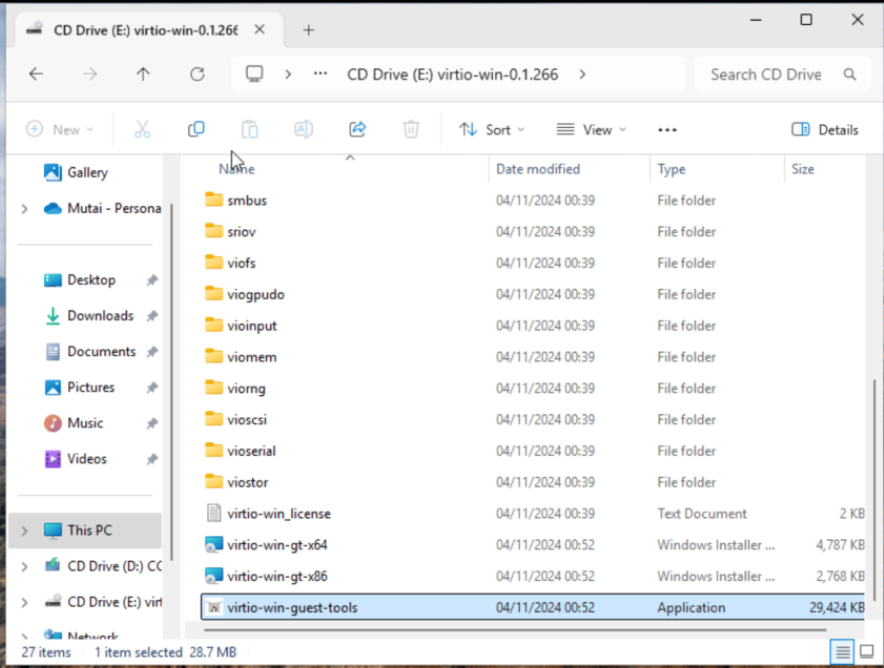884x668 pixels.
Task: Select the vioserial folder row
Action: coord(533,451)
